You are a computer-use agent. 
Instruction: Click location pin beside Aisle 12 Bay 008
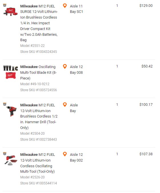65,66
